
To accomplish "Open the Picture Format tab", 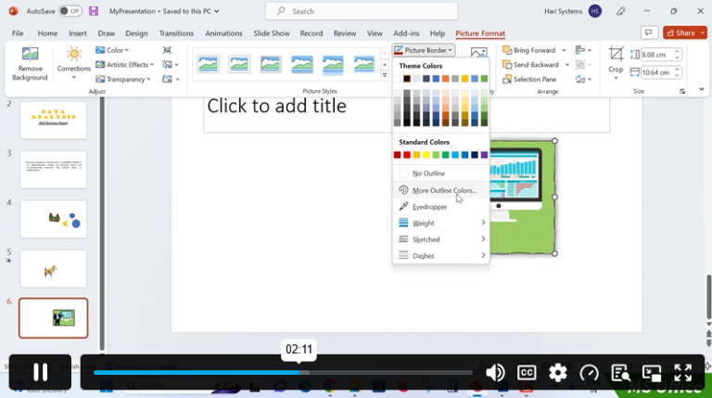I will 480,33.
